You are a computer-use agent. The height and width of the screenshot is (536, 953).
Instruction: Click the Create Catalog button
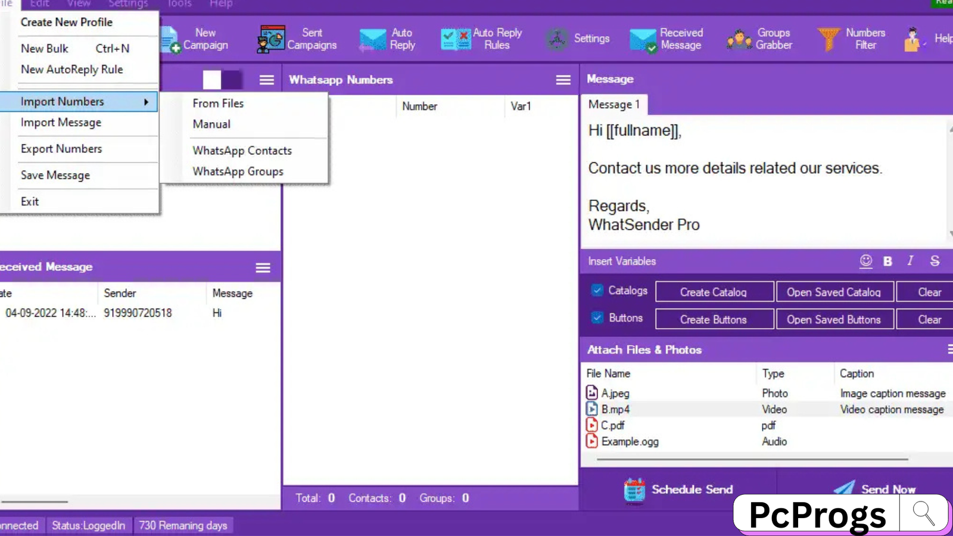click(714, 292)
